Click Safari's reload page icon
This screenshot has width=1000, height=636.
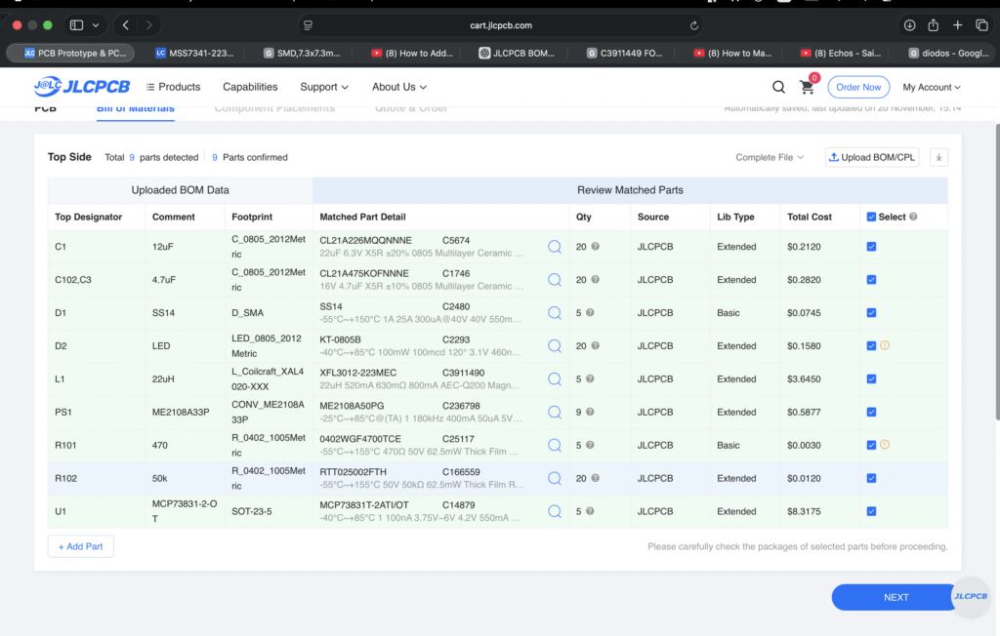[694, 25]
